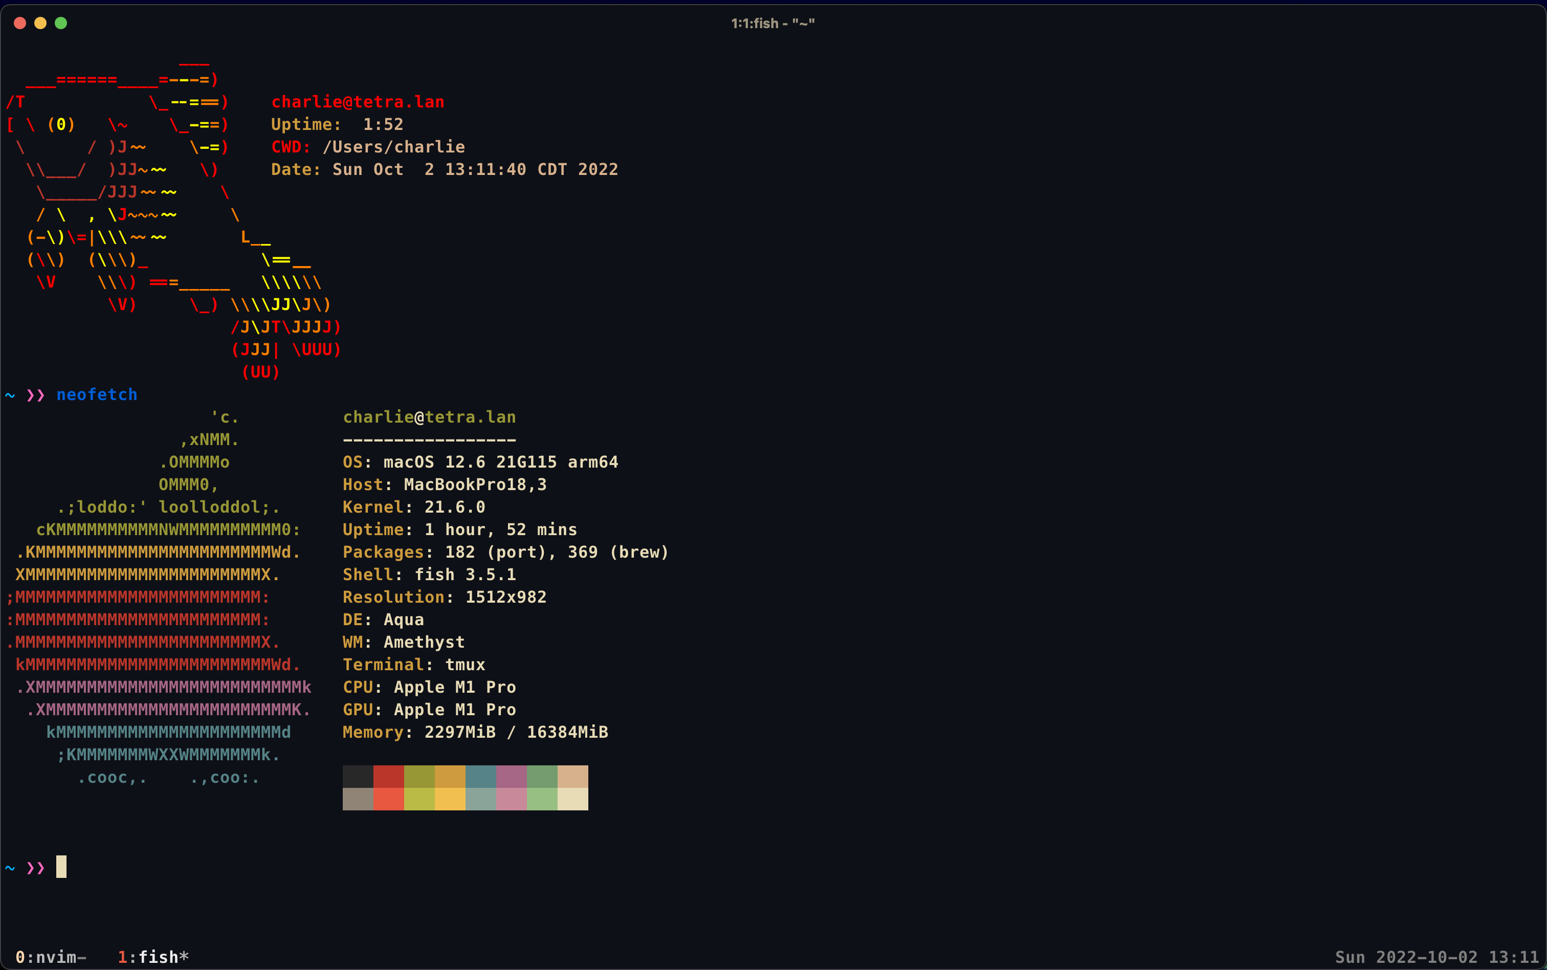Click the red swatch in top row
The width and height of the screenshot is (1547, 970).
pos(388,776)
